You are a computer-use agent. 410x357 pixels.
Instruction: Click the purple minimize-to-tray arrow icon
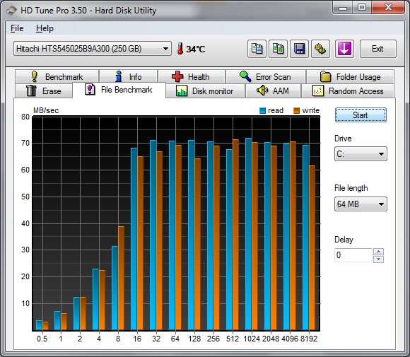click(x=344, y=49)
